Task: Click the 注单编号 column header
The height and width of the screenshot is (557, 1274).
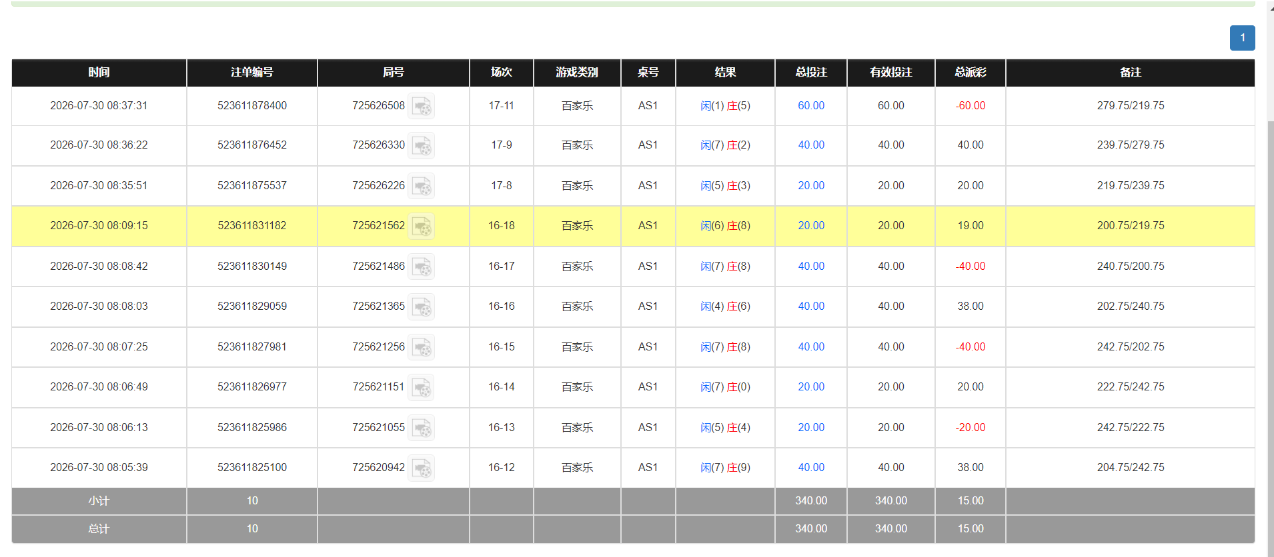Action: pyautogui.click(x=252, y=73)
